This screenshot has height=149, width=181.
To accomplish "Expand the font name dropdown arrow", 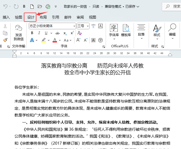I will (74, 26).
